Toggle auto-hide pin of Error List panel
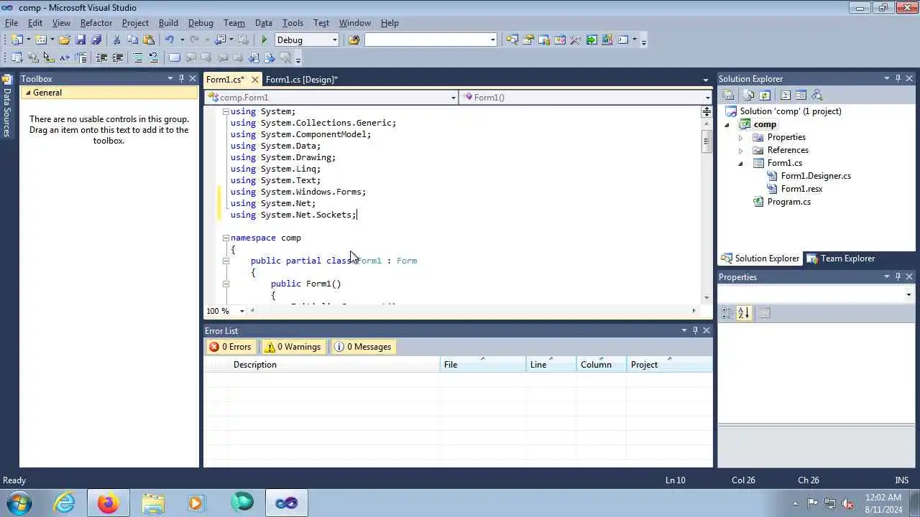 point(695,330)
